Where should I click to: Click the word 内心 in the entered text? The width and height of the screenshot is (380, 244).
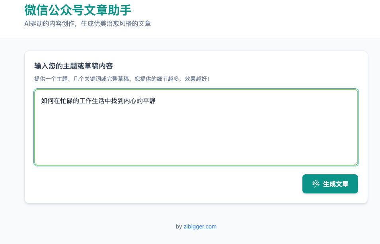click(130, 101)
